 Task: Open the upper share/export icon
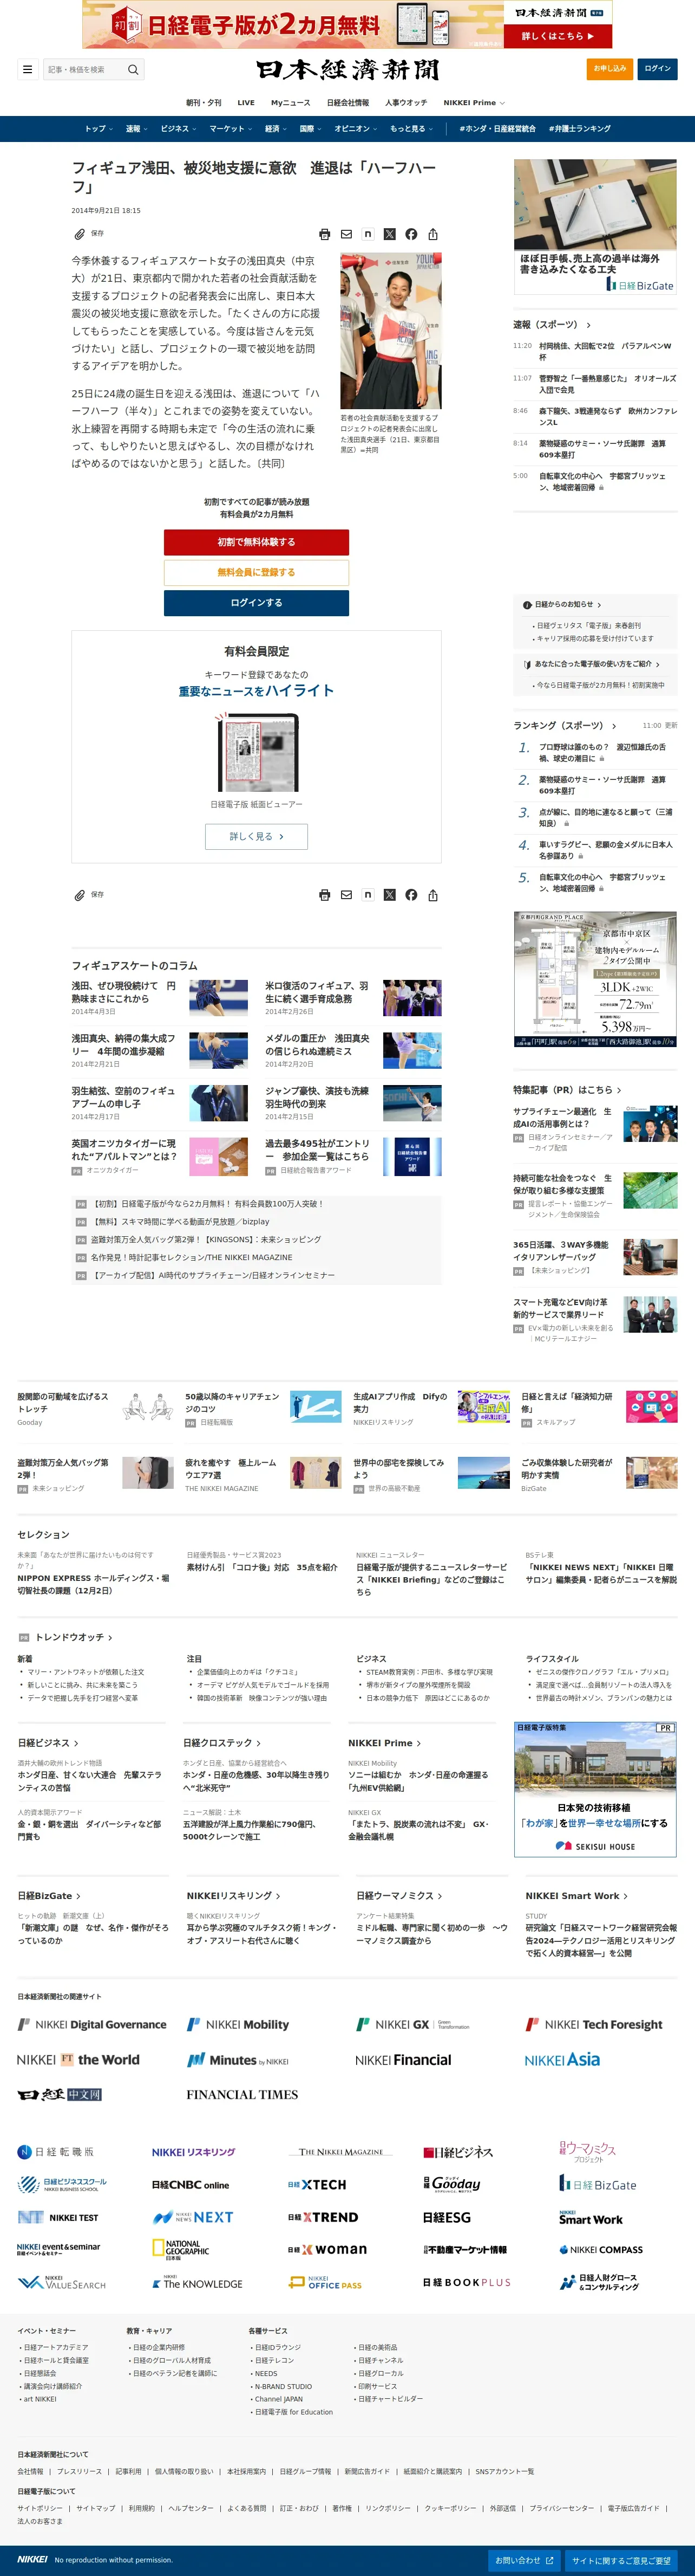(x=434, y=234)
